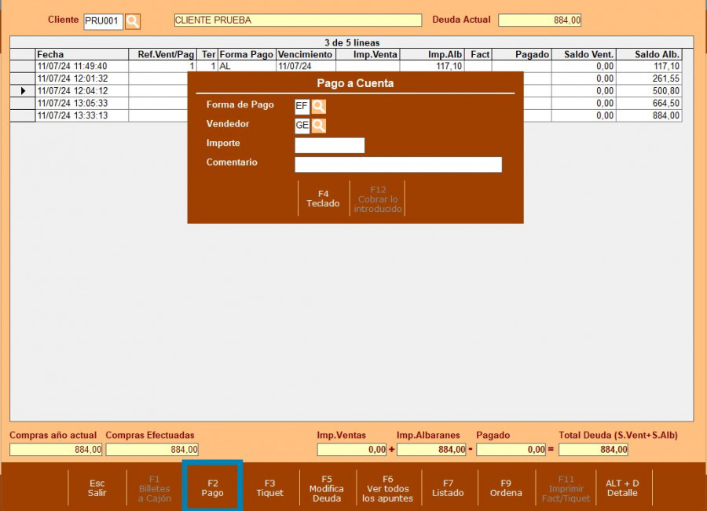Sort by the Fecha column header
This screenshot has width=707, height=511.
(82, 55)
